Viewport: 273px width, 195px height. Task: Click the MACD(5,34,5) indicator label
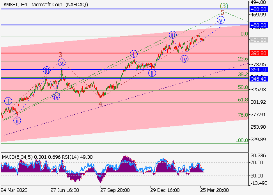point(18,157)
